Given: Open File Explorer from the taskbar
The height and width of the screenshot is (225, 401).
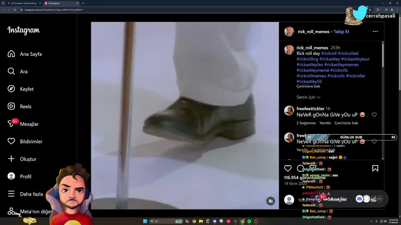Looking at the screenshot, I should 201,221.
